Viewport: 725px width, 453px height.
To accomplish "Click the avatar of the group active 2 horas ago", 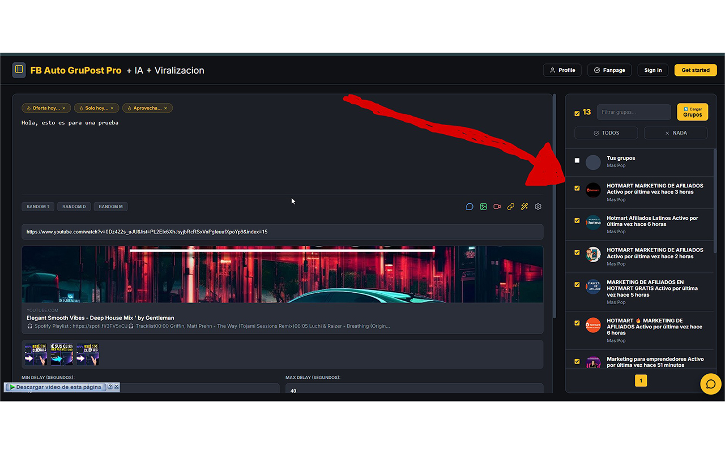I will click(593, 254).
